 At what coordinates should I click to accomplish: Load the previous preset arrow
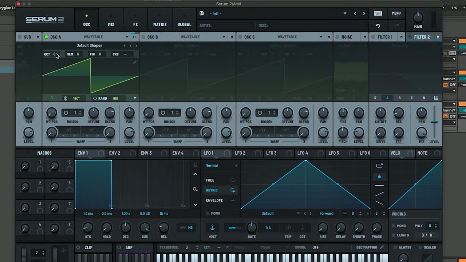coord(355,13)
